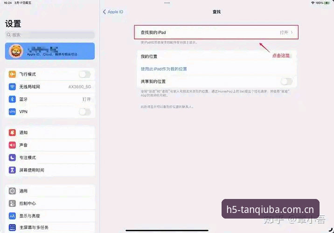Tap the Bluetooth (蓝牙) icon
The height and width of the screenshot is (233, 334).
coord(12,99)
